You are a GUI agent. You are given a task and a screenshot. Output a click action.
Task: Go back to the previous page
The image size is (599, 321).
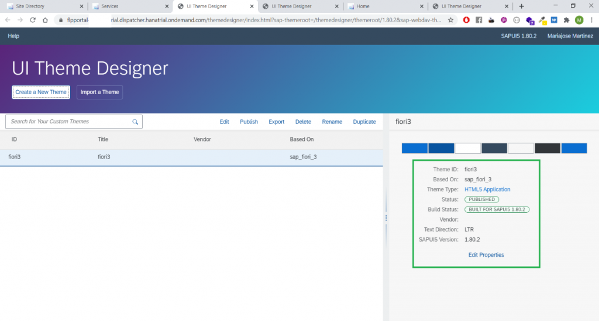point(8,20)
